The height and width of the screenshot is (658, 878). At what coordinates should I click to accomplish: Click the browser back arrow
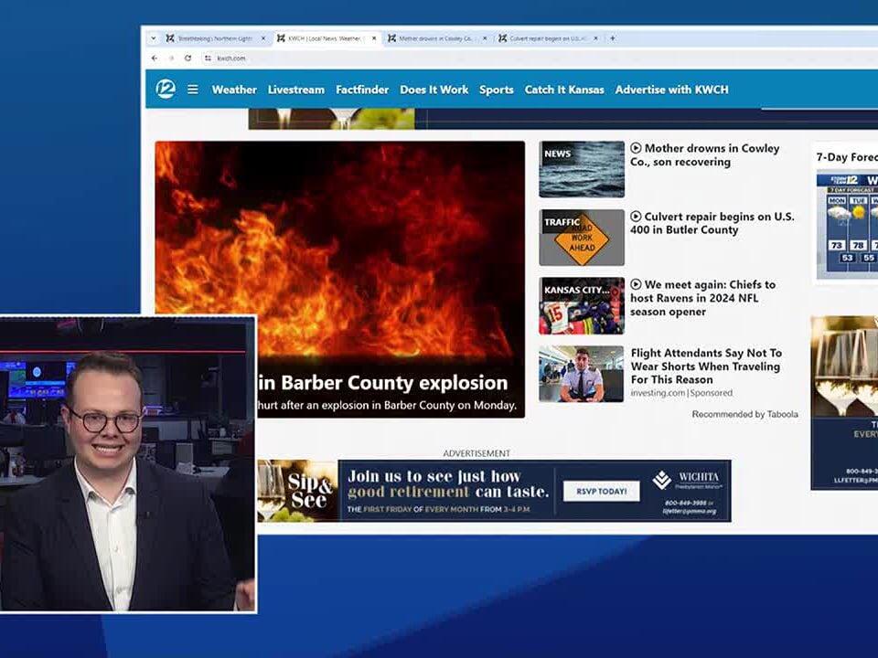tap(155, 57)
